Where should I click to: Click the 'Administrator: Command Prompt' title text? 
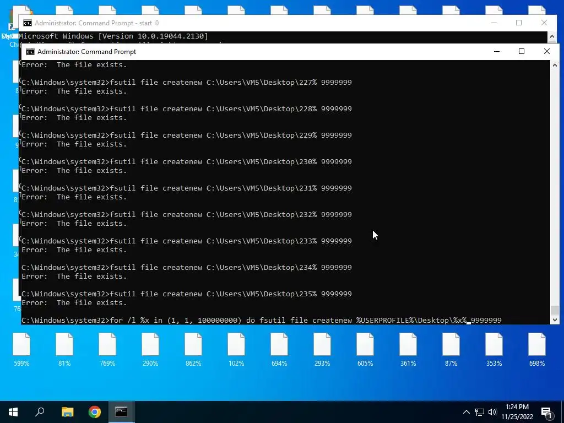86,52
